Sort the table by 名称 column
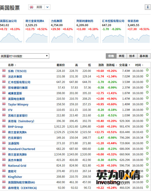Viewport: 152px width, 191px height. pos(12,65)
